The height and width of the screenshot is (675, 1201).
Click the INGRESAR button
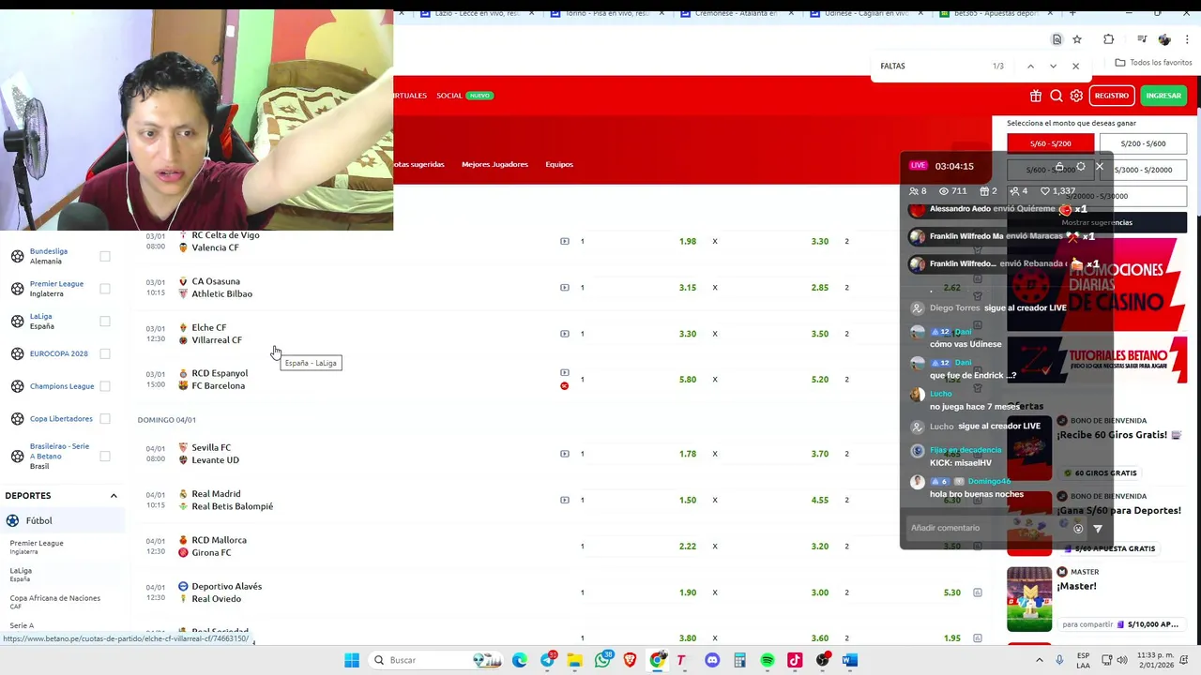(1163, 96)
